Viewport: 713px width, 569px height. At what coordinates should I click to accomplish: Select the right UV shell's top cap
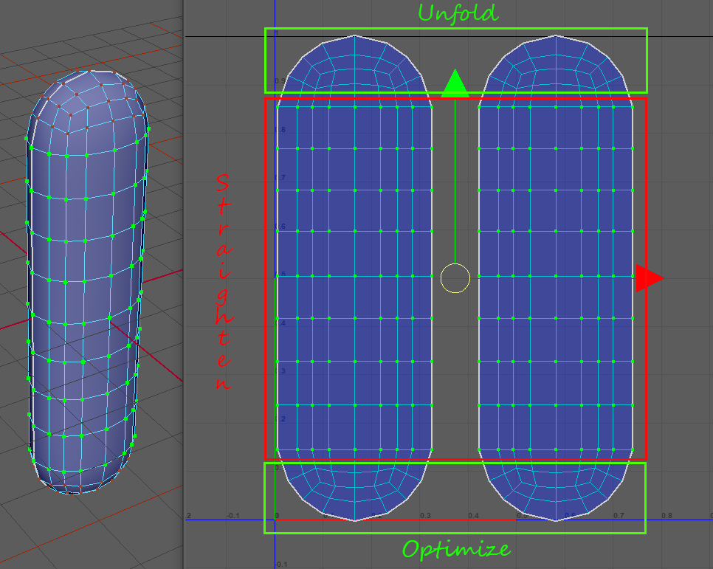[x=555, y=66]
